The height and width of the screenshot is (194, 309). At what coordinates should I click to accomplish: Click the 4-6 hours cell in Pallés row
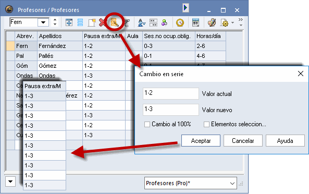point(211,56)
